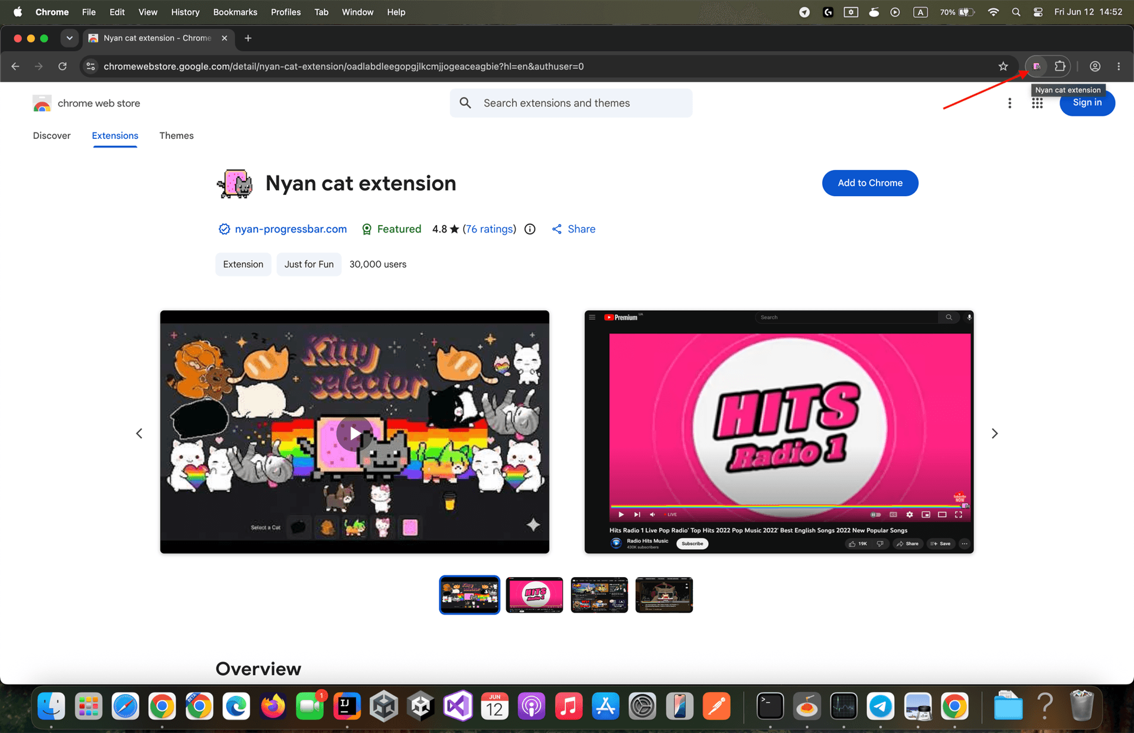Open the Edit menu
1134x733 pixels.
[x=117, y=12]
